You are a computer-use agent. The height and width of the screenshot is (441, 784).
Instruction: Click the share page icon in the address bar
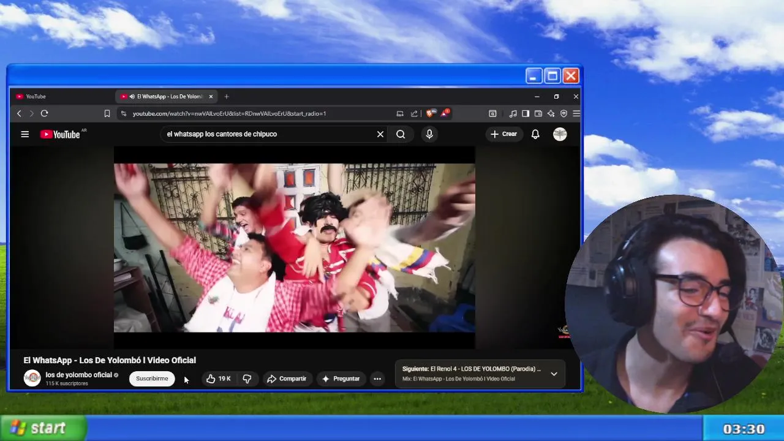click(414, 113)
